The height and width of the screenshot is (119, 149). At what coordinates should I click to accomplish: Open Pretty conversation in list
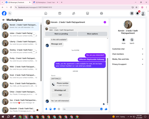[20, 60]
